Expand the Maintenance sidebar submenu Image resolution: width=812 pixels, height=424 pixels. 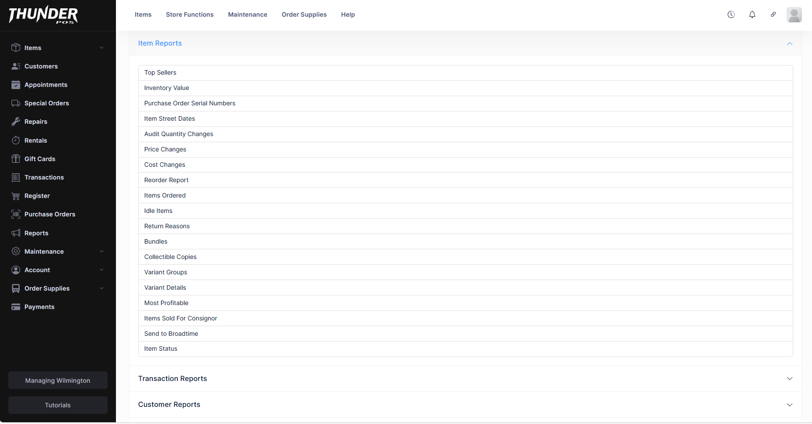[101, 252]
